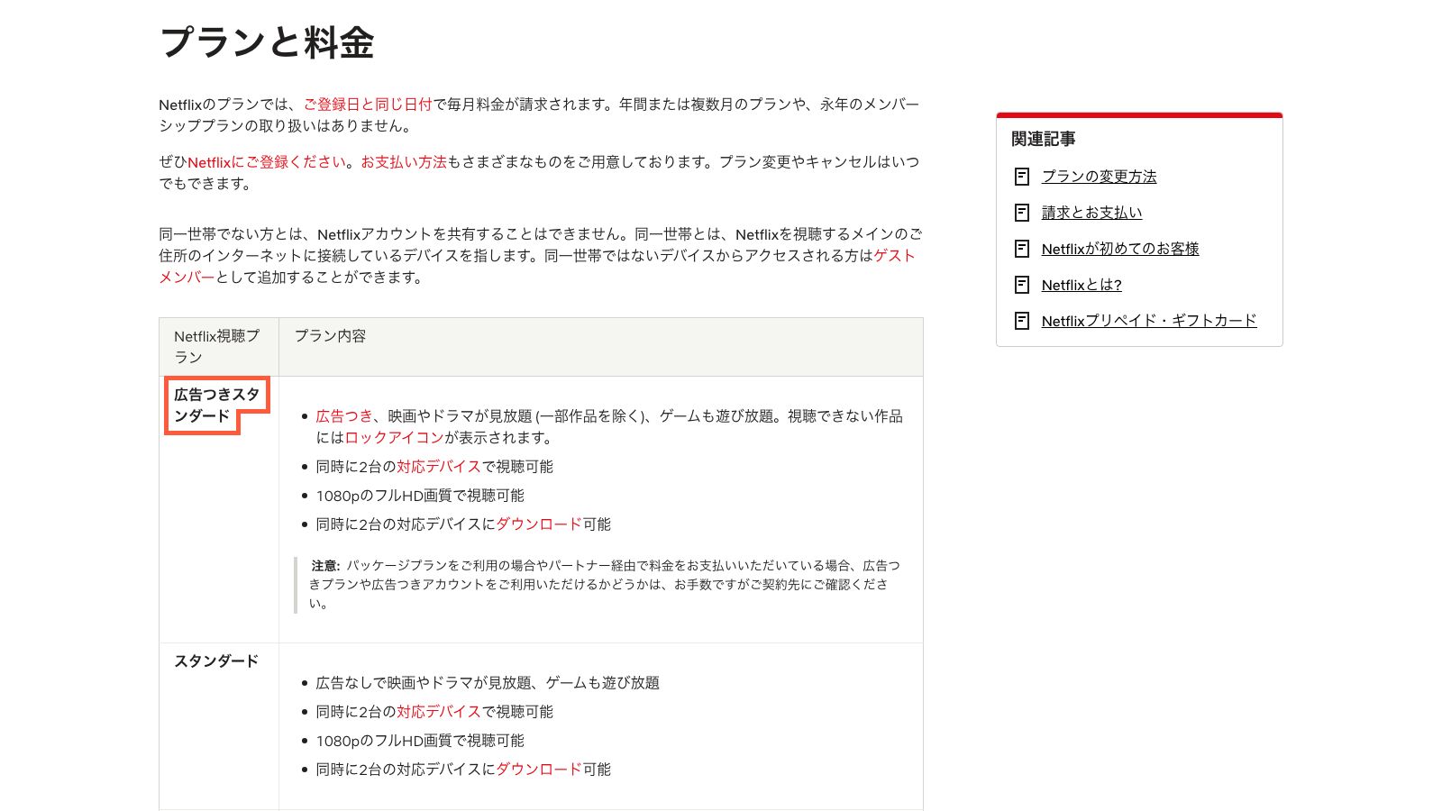This screenshot has height=811, width=1442.
Task: Follow the Netflixにご登録ください link
Action: pyautogui.click(x=267, y=162)
